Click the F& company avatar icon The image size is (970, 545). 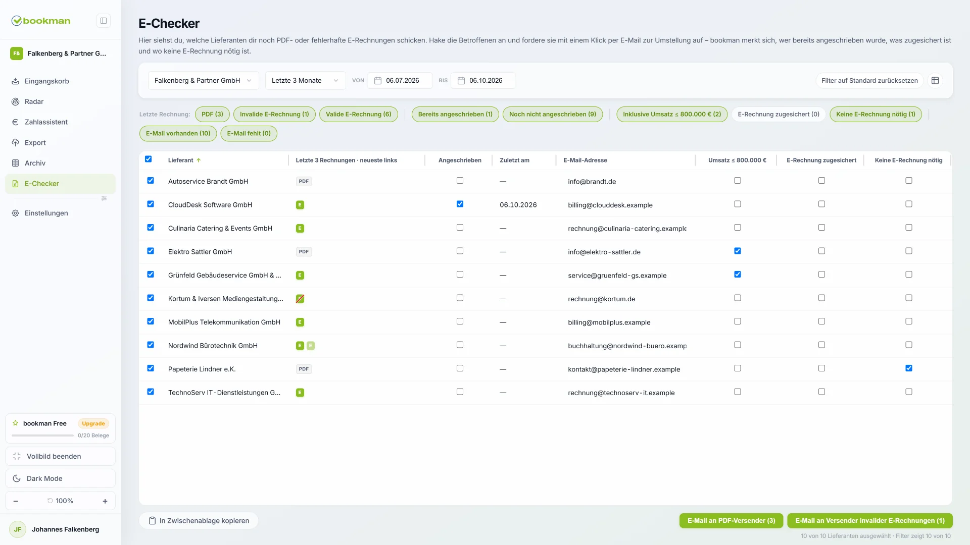pos(17,53)
